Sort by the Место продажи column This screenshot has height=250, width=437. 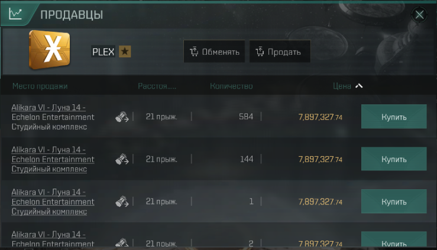[x=40, y=86]
